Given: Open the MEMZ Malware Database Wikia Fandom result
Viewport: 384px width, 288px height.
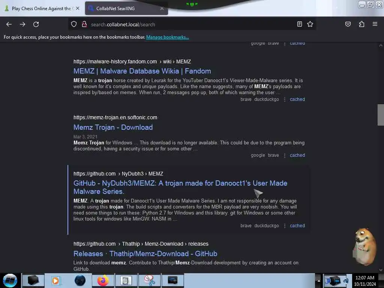Looking at the screenshot, I should coord(142,71).
